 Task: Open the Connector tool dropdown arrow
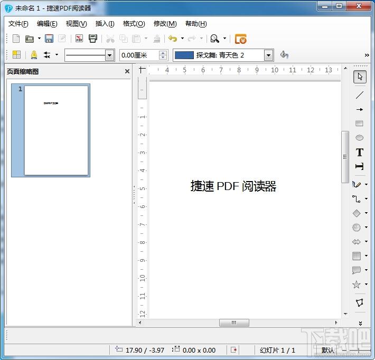coord(366,198)
